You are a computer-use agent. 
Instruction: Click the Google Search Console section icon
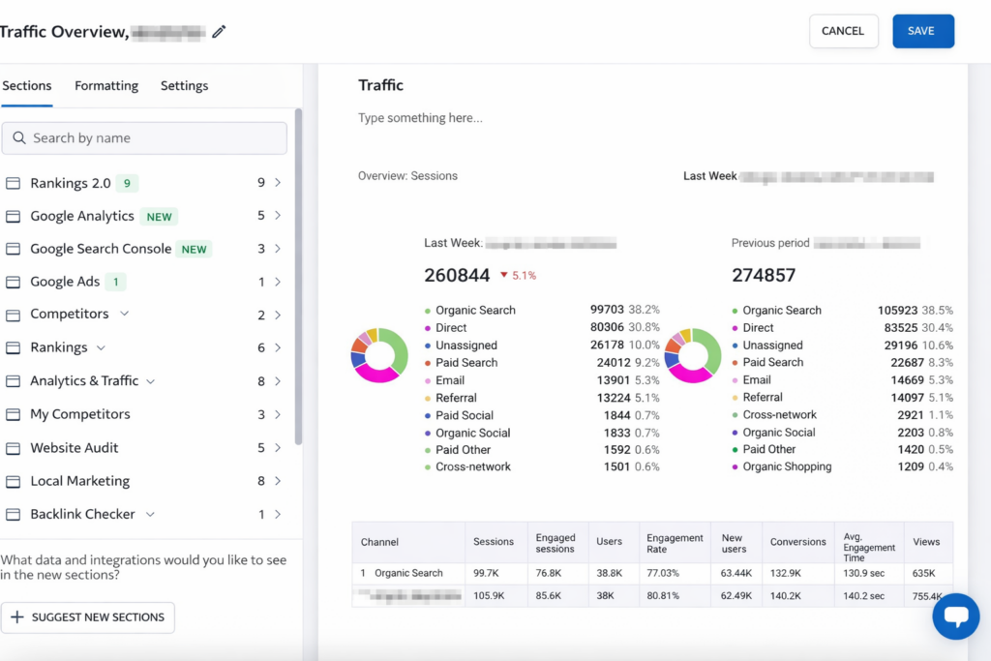14,249
